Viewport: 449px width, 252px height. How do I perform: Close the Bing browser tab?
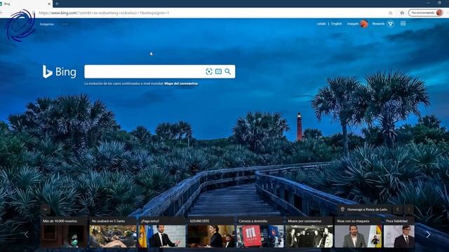[49, 4]
